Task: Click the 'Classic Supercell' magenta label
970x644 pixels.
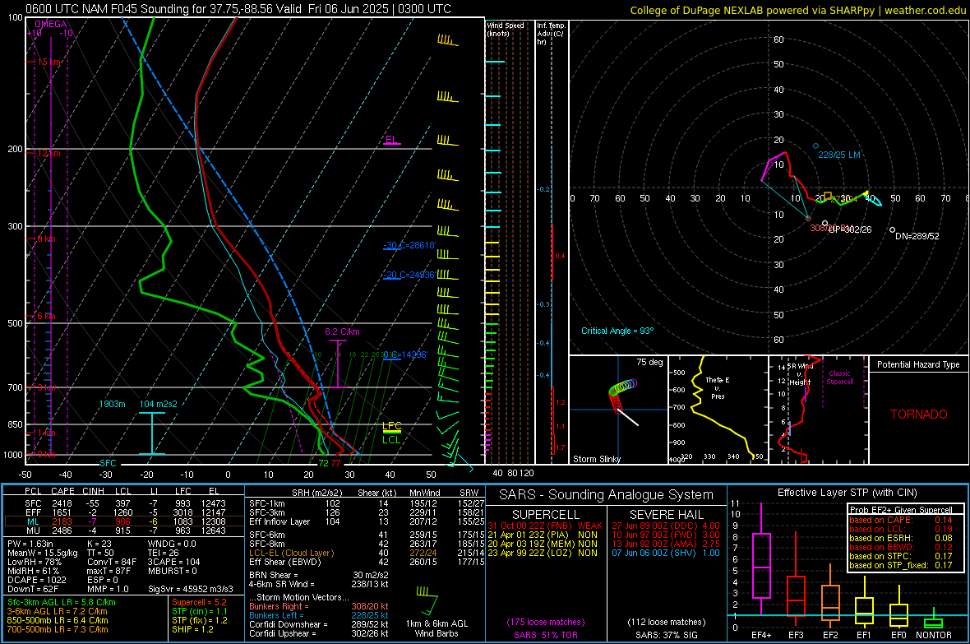Action: point(840,378)
